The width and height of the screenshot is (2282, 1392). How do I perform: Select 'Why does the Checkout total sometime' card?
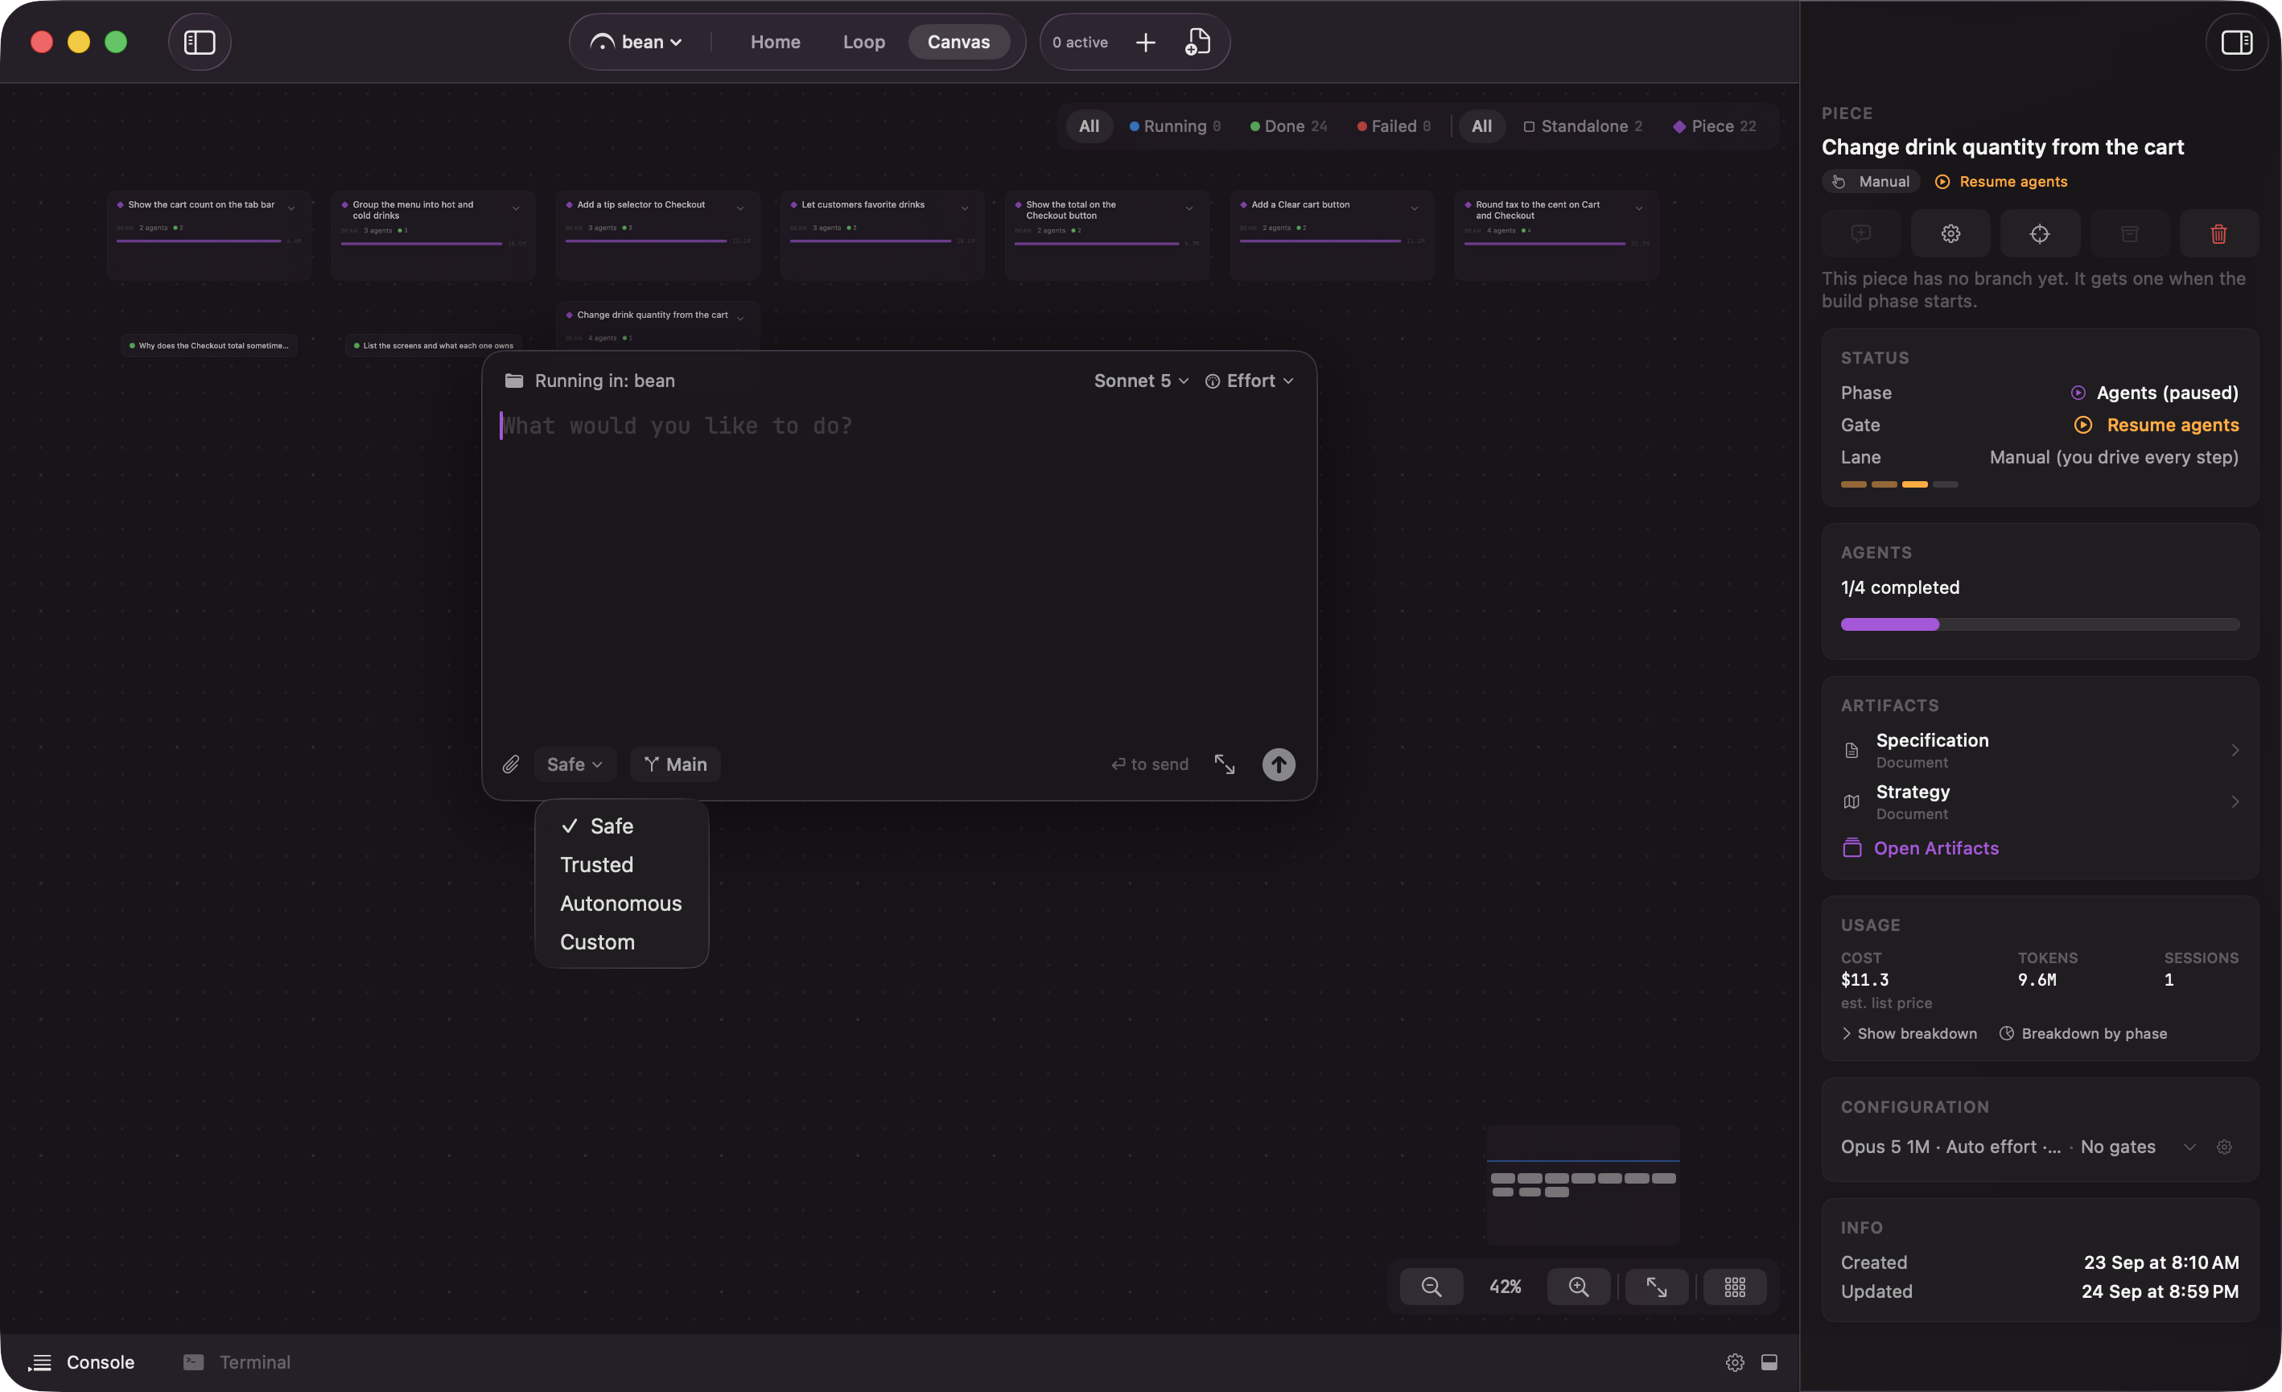click(x=208, y=345)
